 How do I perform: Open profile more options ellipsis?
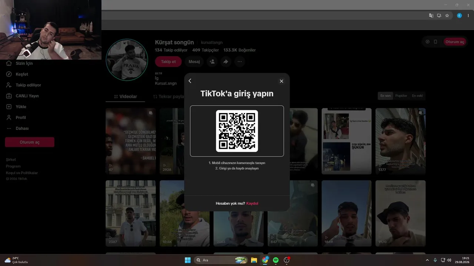click(240, 62)
